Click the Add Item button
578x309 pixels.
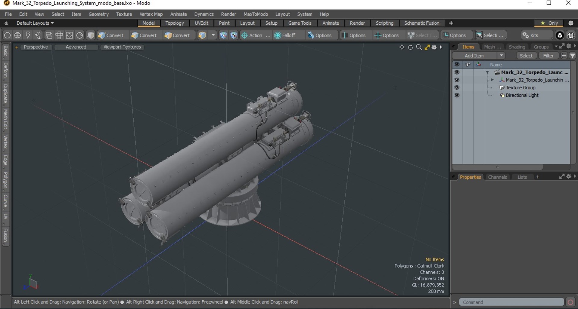point(474,56)
